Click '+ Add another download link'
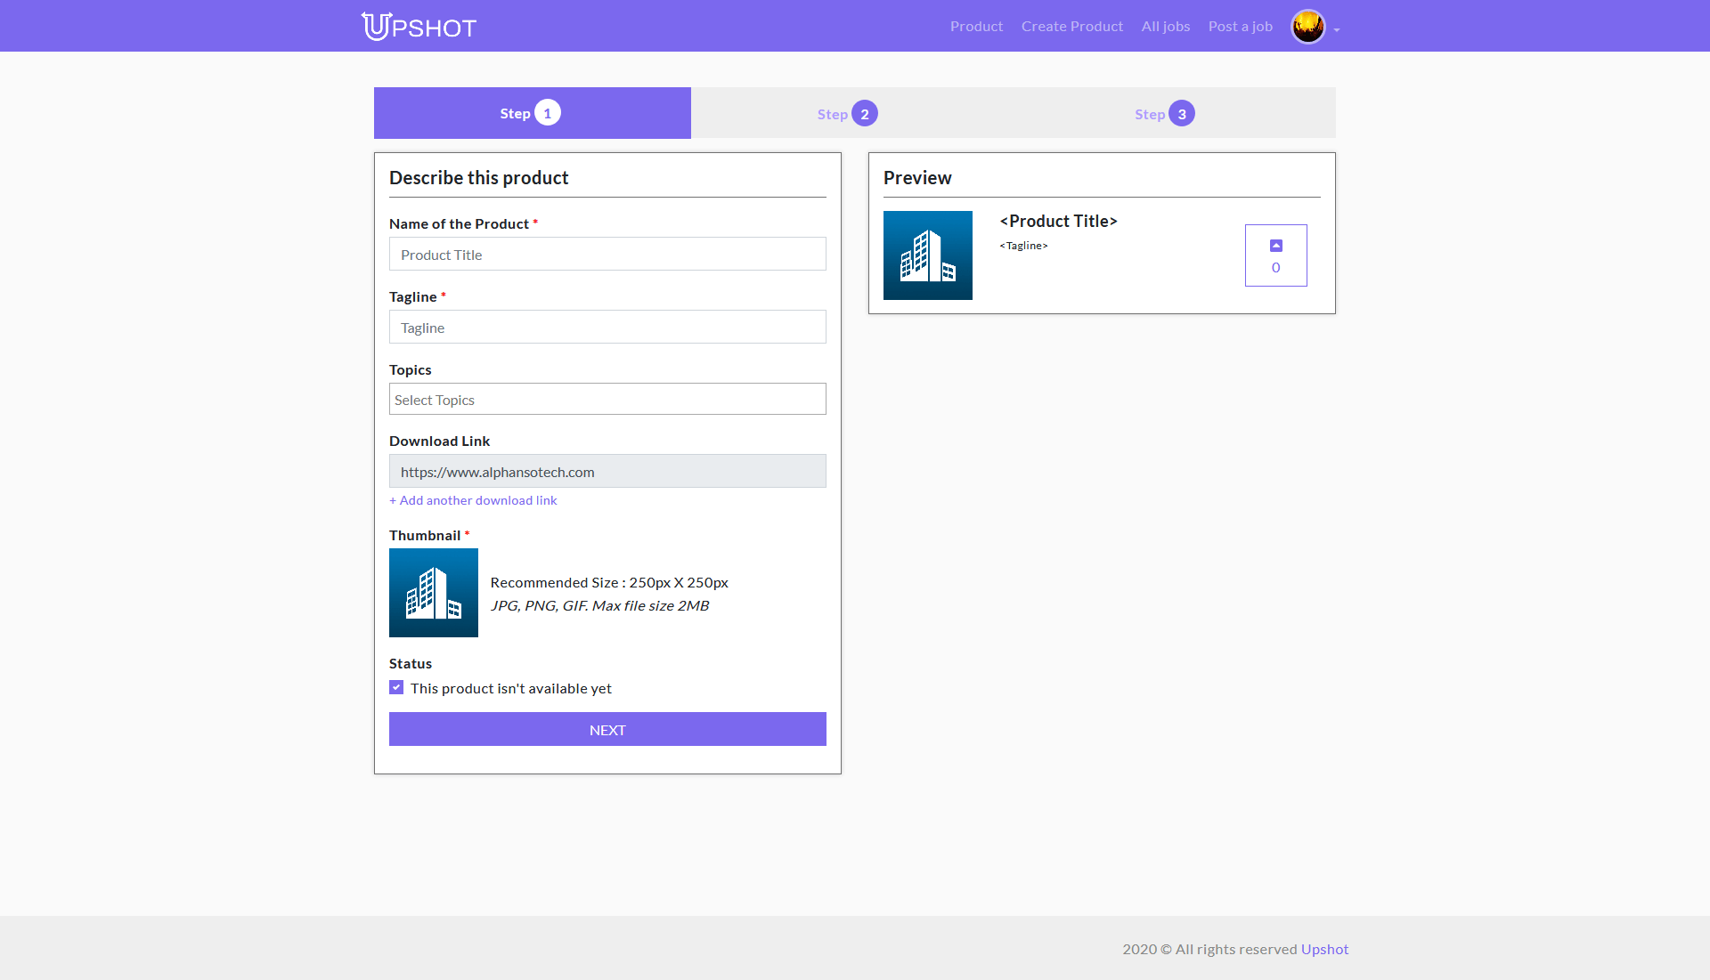The width and height of the screenshot is (1710, 980). pos(473,500)
